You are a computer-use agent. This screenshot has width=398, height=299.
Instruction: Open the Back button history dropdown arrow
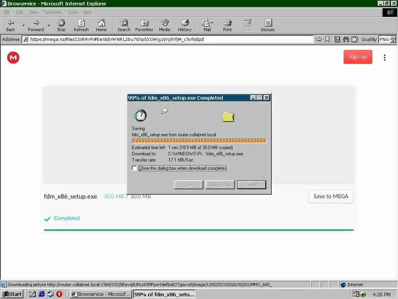pyautogui.click(x=23, y=25)
